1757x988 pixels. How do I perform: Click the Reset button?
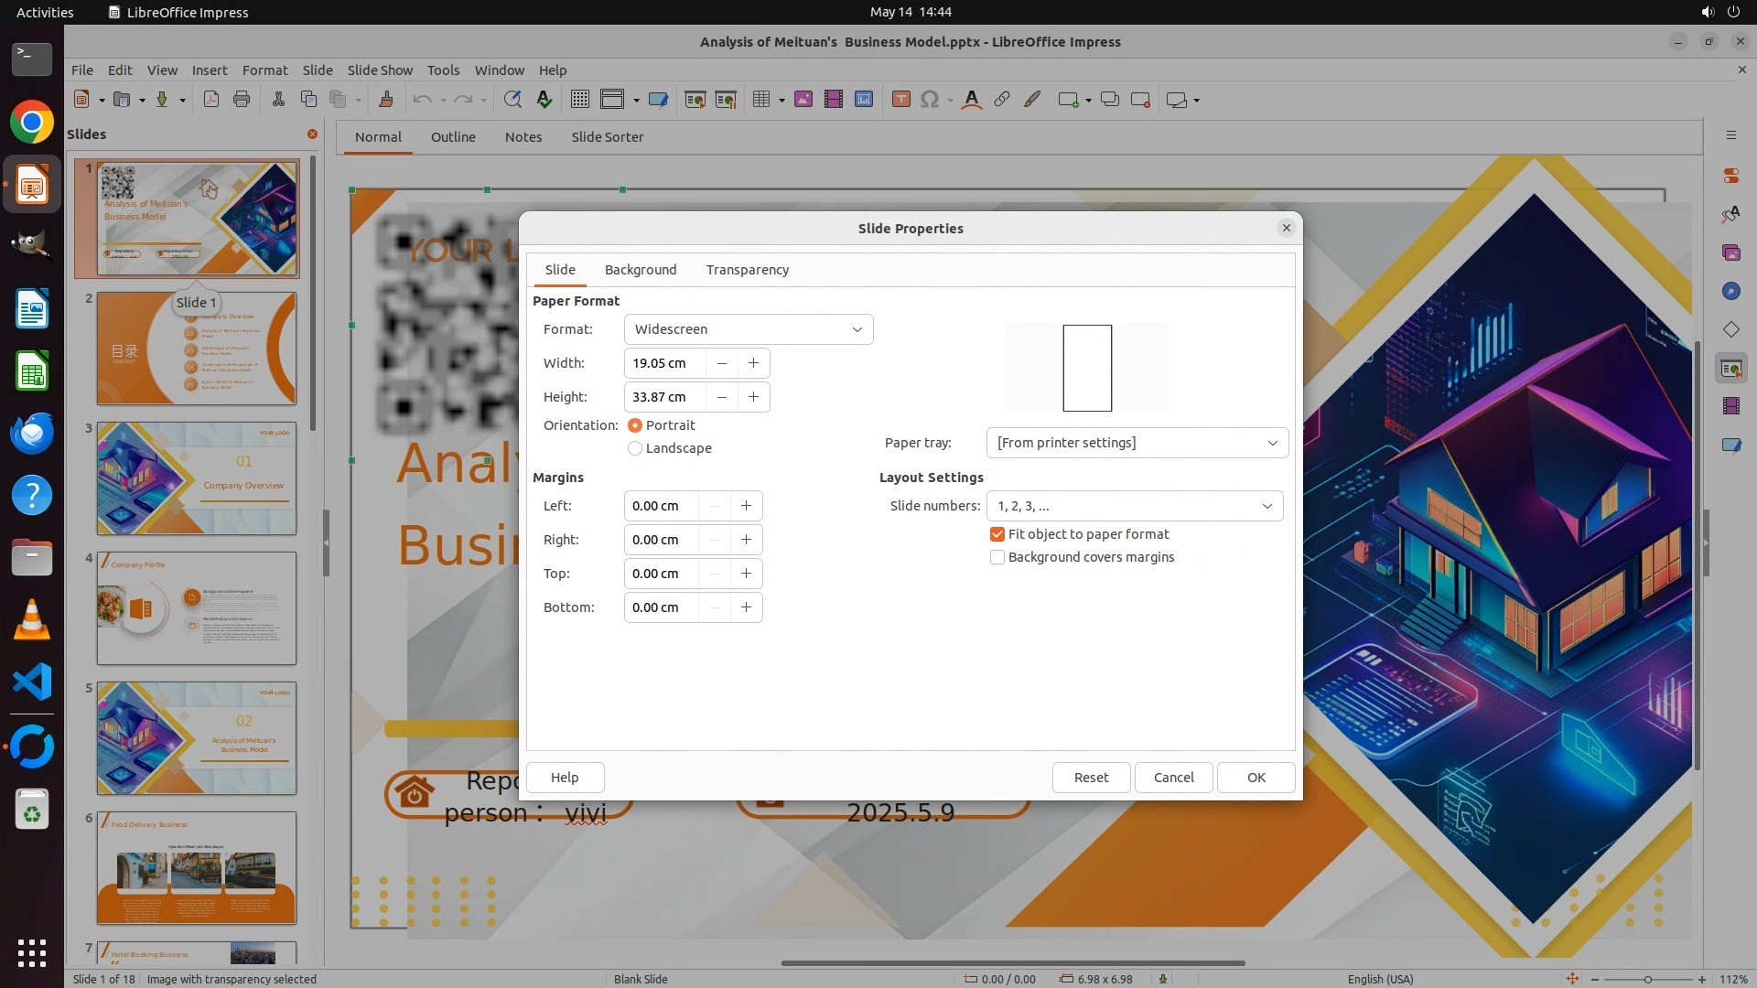point(1091,778)
